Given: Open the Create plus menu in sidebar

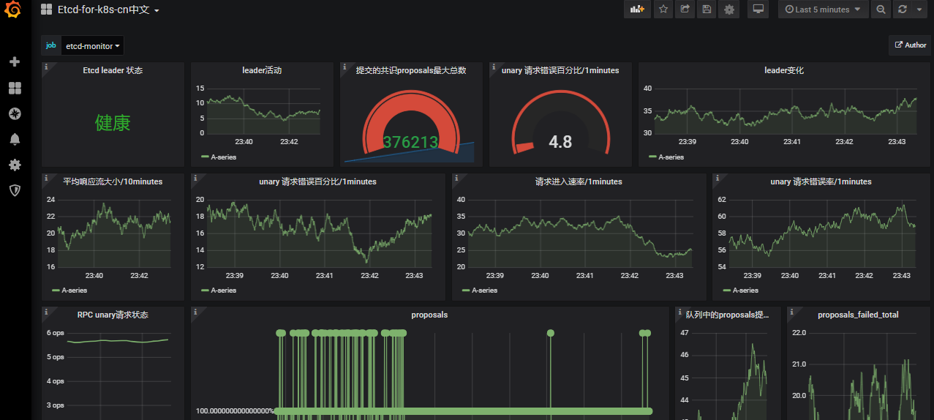Looking at the screenshot, I should pos(15,62).
